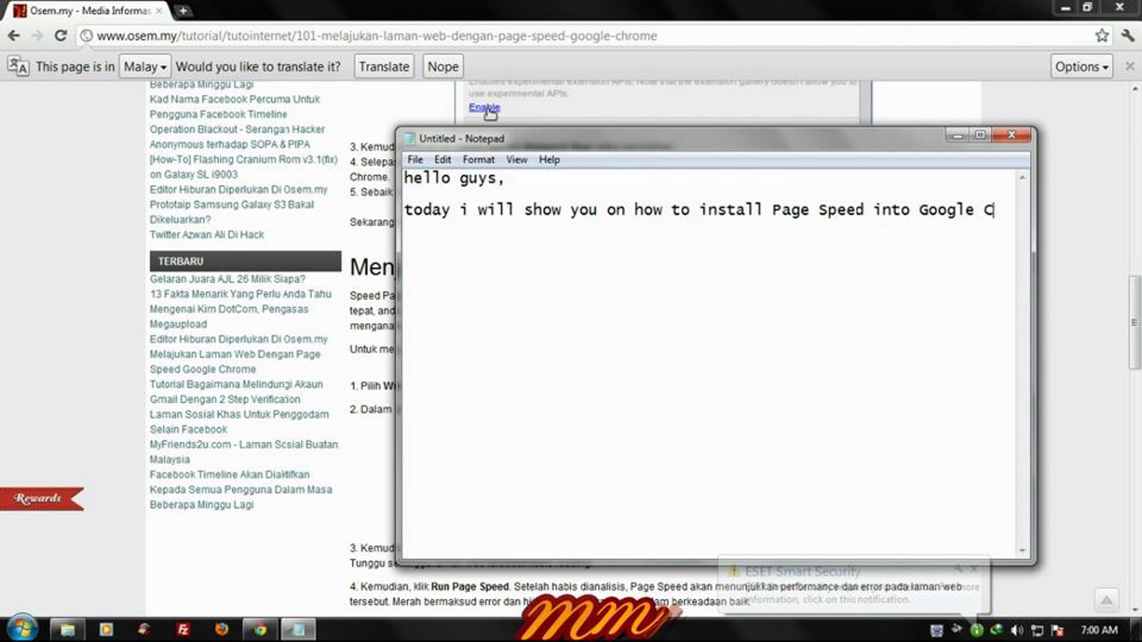Open link Prototaip Samsung Galaxy S3 Bakal
The height and width of the screenshot is (642, 1142).
click(x=232, y=204)
